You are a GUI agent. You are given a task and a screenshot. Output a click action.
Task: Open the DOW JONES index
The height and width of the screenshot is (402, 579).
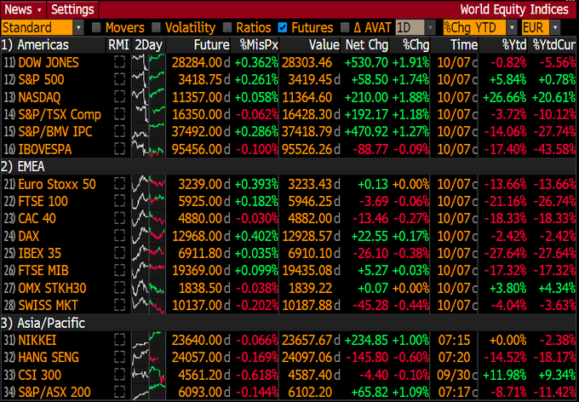point(49,62)
